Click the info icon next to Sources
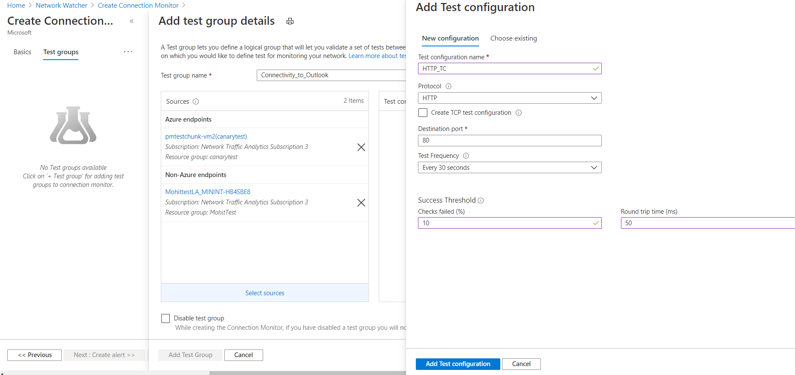This screenshot has width=795, height=375. click(196, 102)
